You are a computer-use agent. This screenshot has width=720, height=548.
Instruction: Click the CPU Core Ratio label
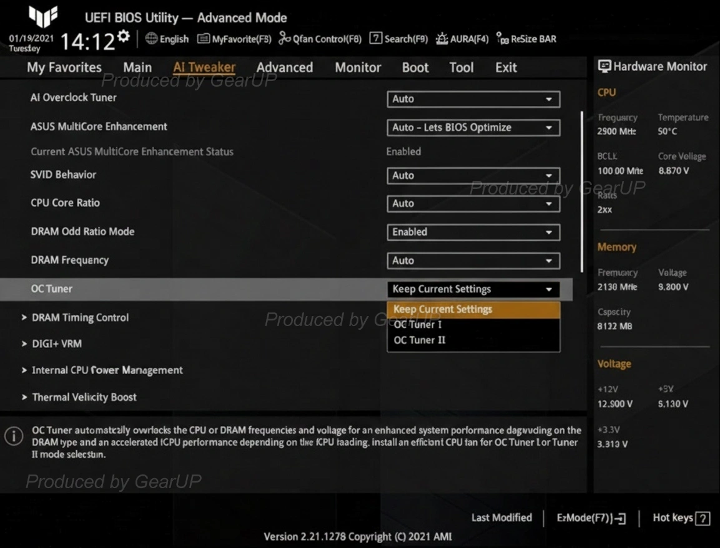click(x=65, y=203)
